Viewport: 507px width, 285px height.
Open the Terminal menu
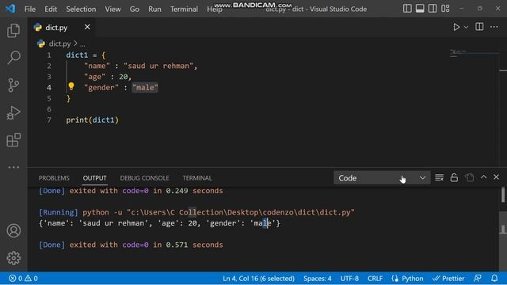tap(184, 9)
